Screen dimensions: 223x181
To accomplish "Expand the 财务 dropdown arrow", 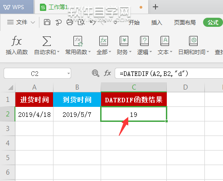I will click(x=130, y=52).
